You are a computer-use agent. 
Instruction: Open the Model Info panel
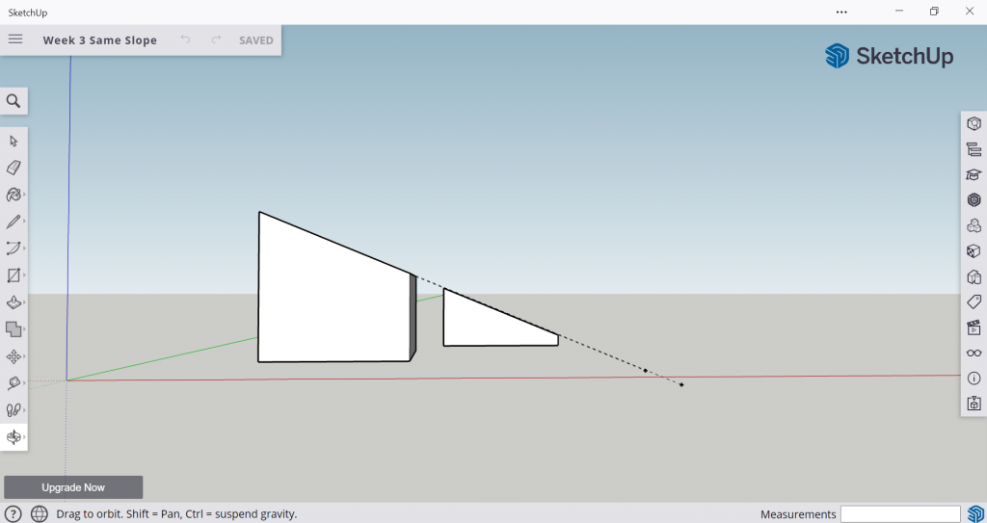point(974,379)
